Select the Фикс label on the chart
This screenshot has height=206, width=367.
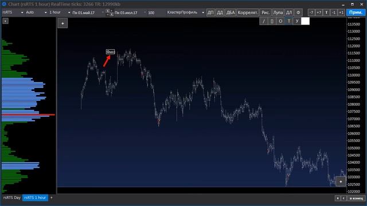coord(111,52)
